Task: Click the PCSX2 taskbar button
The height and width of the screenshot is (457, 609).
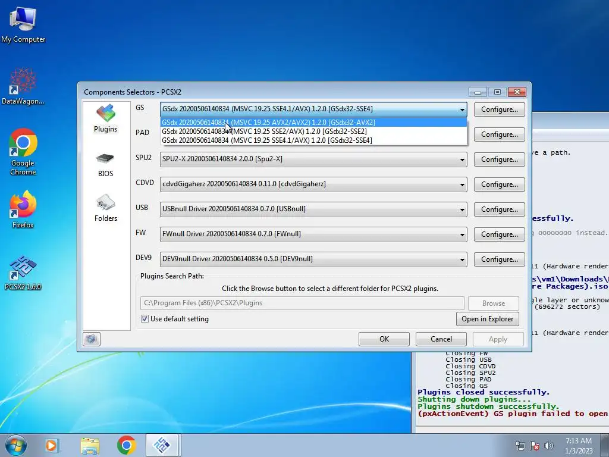Action: (162, 445)
